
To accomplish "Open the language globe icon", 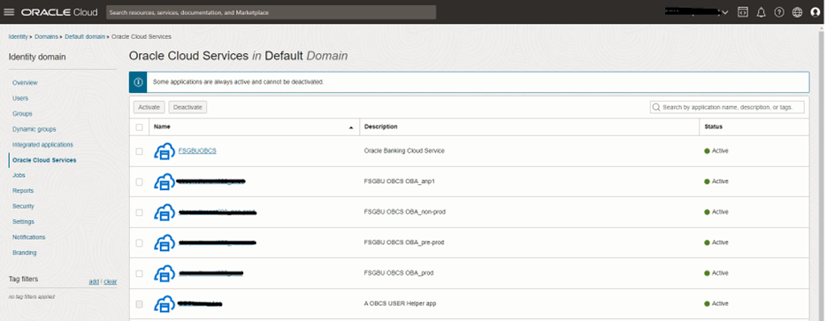I will 798,12.
